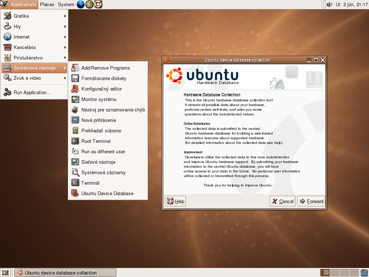Viewport: 369px width, 277px height.
Task: Open Sieťové nástroje
Action: tap(108, 162)
